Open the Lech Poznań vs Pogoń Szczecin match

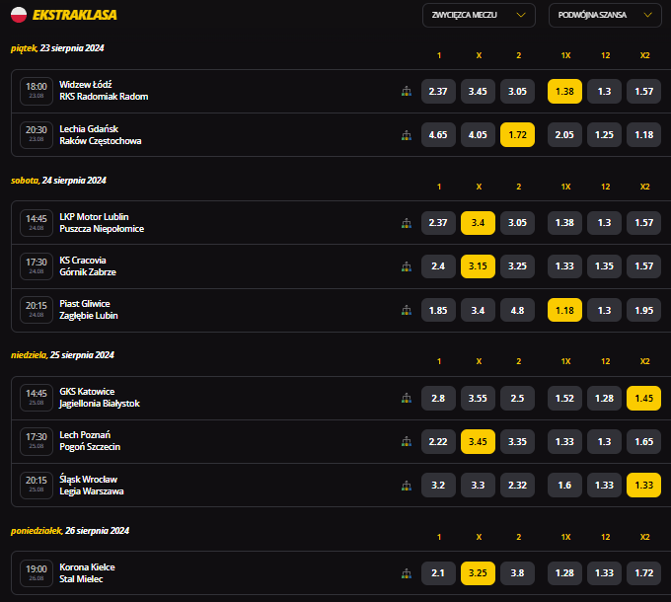[x=89, y=441]
